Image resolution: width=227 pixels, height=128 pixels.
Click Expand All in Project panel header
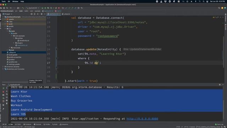(x=35, y=14)
